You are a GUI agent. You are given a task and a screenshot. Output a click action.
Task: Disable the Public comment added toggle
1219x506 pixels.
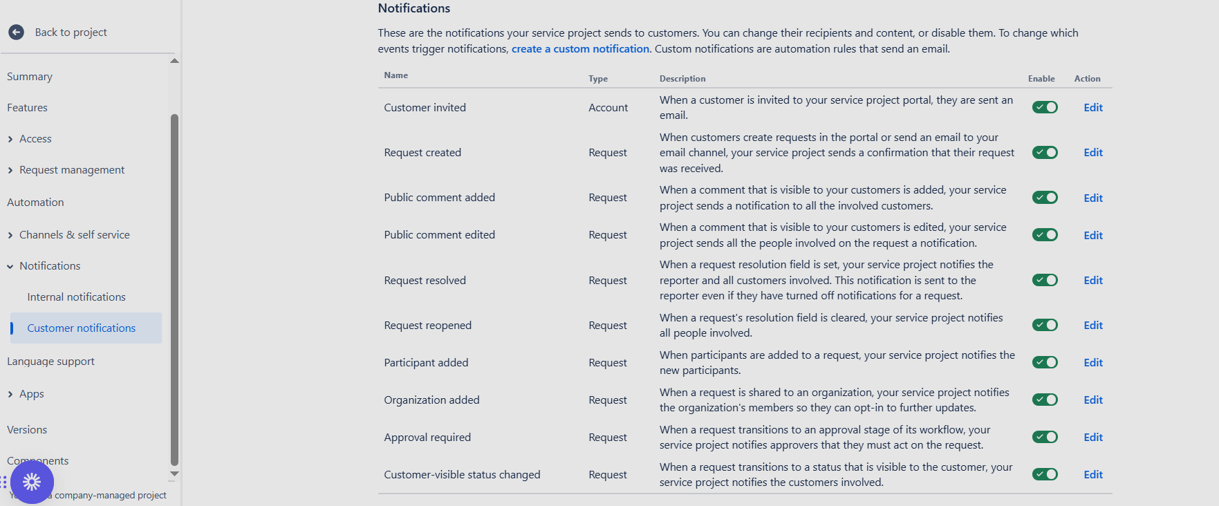(x=1044, y=197)
